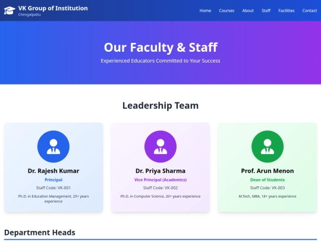Image resolution: width=321 pixels, height=241 pixels.
Task: Select Staff in the navigation bar
Action: point(266,11)
